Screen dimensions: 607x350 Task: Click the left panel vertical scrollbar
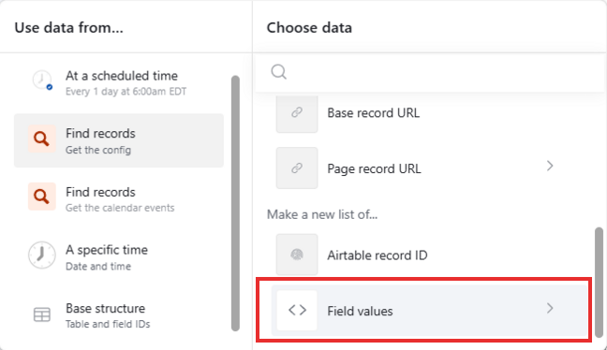pos(235,203)
